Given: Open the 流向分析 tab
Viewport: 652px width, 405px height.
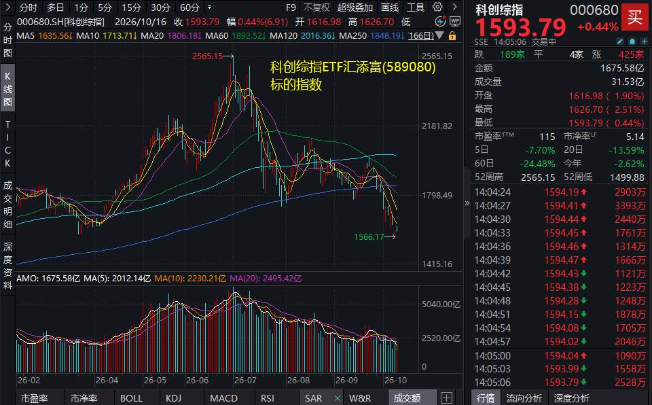Looking at the screenshot, I should coord(524,398).
